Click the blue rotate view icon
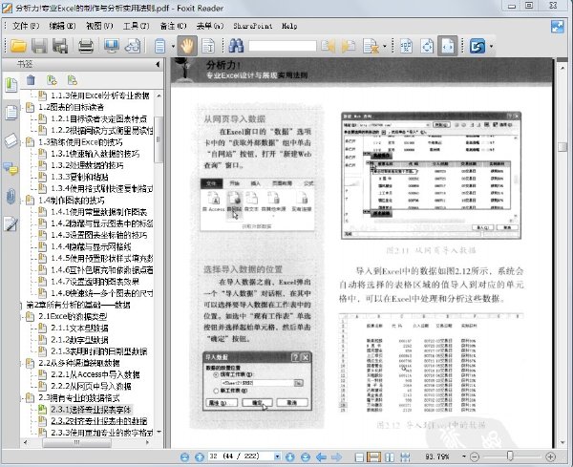573x467 pixels. pyautogui.click(x=477, y=46)
